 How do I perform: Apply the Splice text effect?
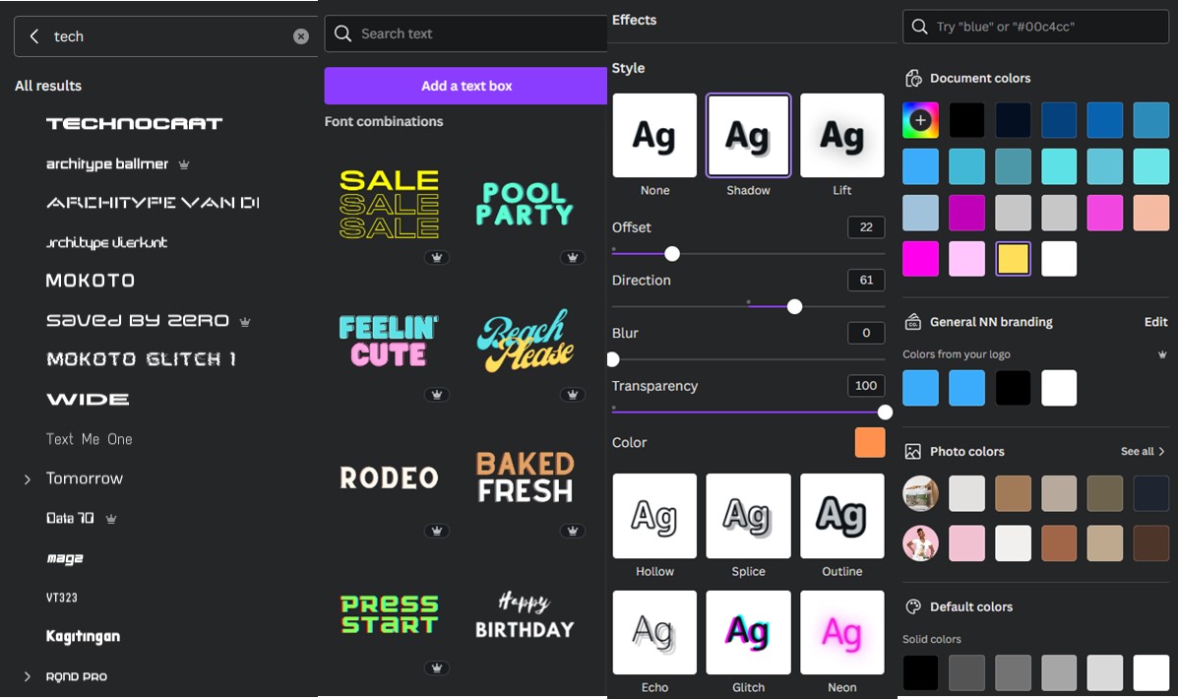pos(748,516)
